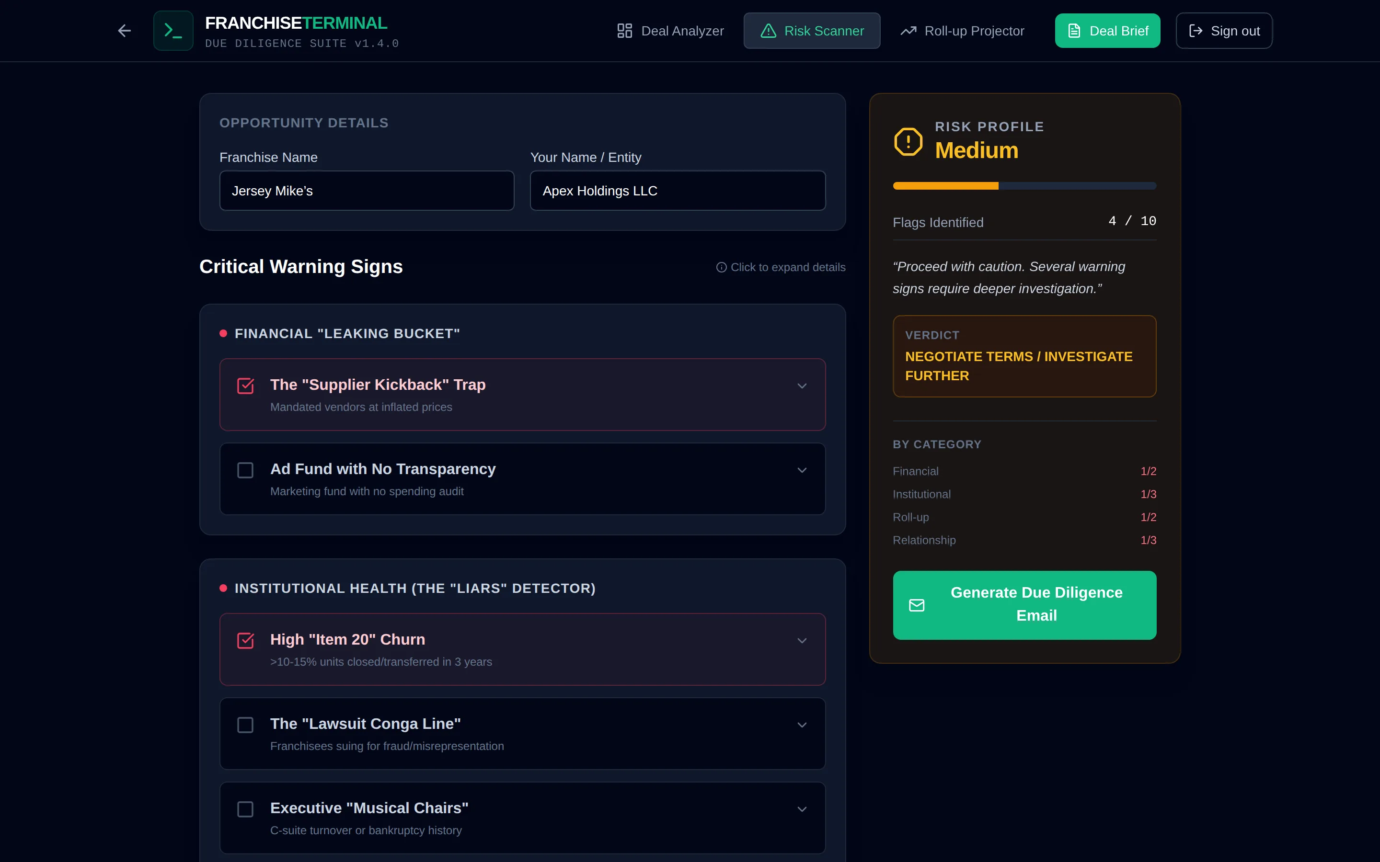Click red dot beside Institutional Health heading
The height and width of the screenshot is (862, 1380).
coord(223,589)
